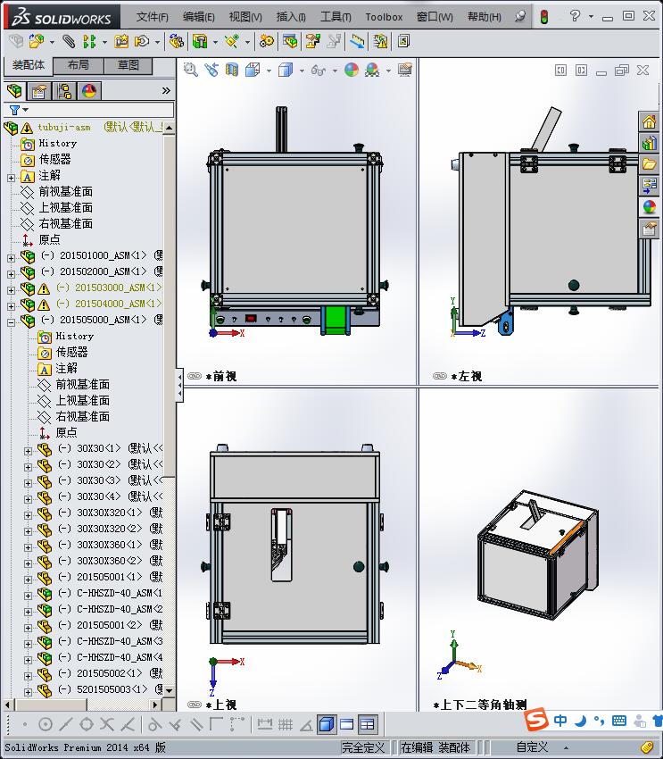
Task: Open the Design Library task pane icon
Action: pyautogui.click(x=649, y=143)
